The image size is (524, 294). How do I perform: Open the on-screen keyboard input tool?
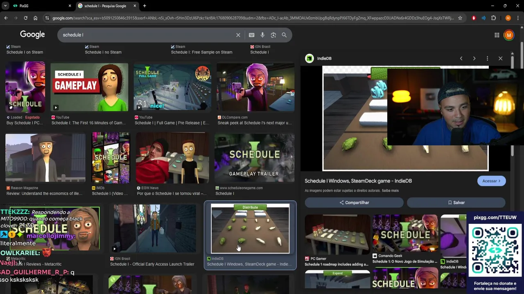point(251,35)
